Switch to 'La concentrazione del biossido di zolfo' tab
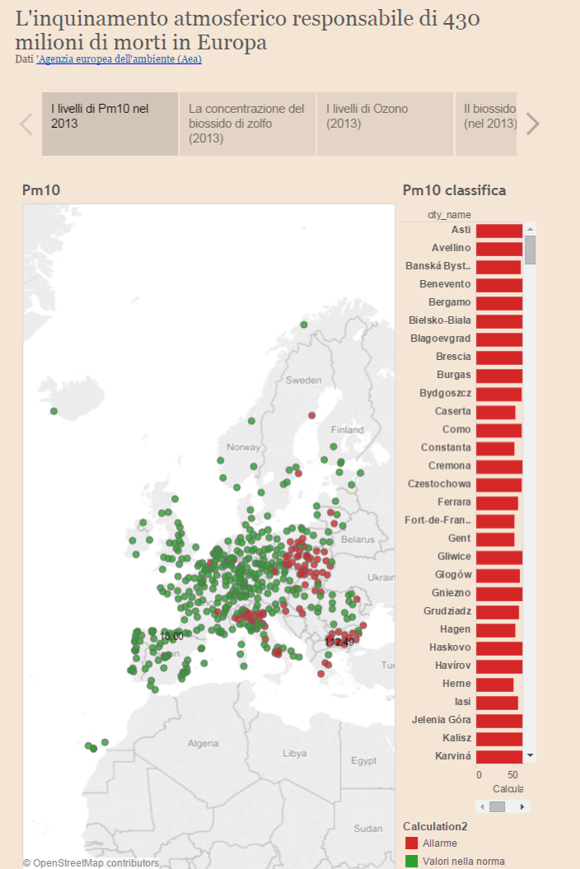Viewport: 580px width, 869px height. click(x=247, y=124)
